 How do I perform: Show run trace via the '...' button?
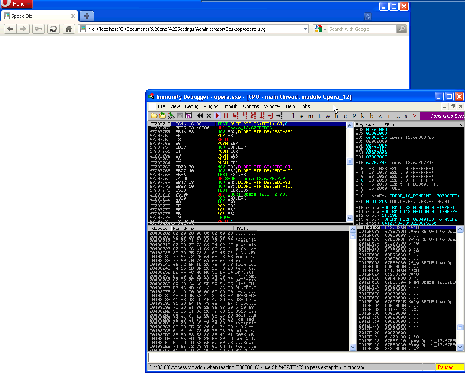[x=397, y=116]
